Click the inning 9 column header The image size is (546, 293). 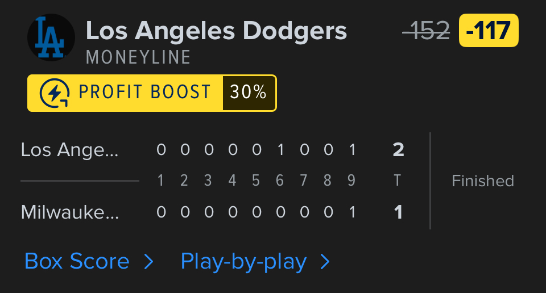351,181
